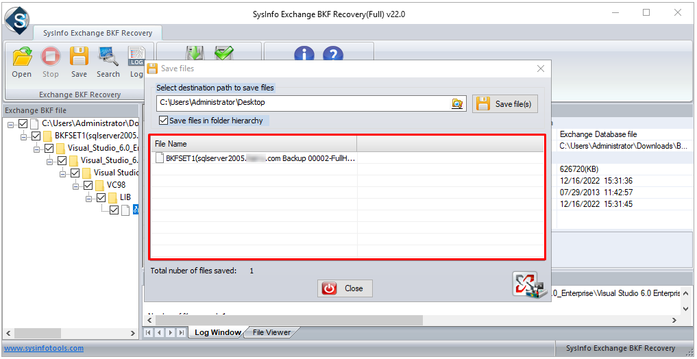Switch to the File Viewer tab
697x359 pixels.
[271, 332]
